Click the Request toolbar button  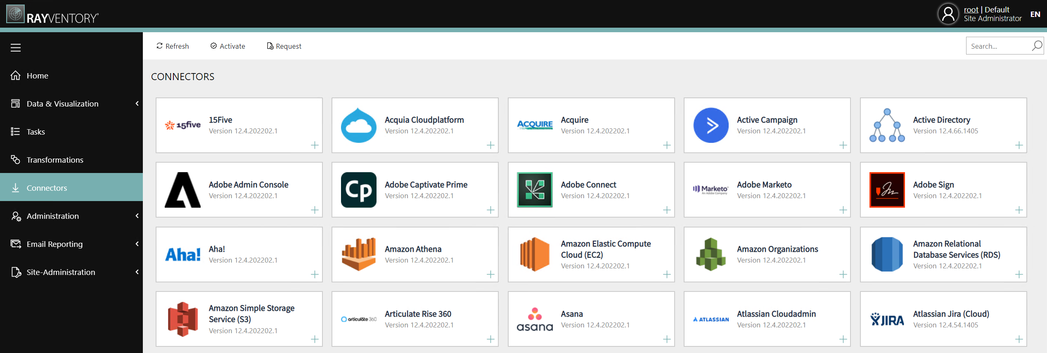[284, 46]
